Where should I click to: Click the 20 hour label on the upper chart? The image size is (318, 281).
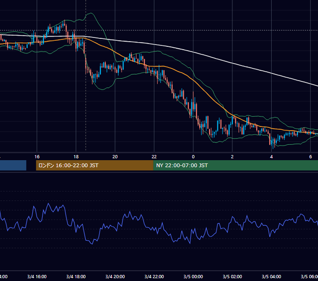115,157
